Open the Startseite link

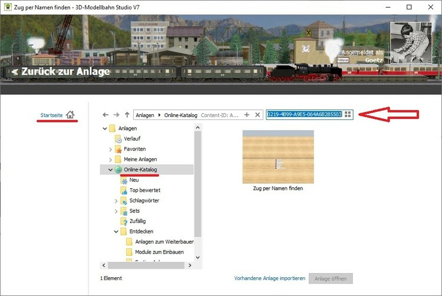pos(51,115)
